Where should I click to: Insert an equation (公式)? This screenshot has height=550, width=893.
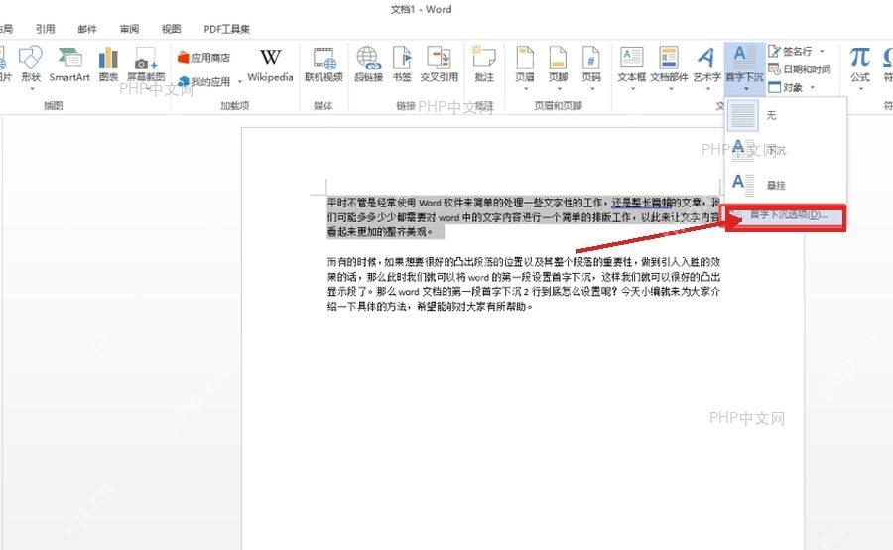point(860,68)
